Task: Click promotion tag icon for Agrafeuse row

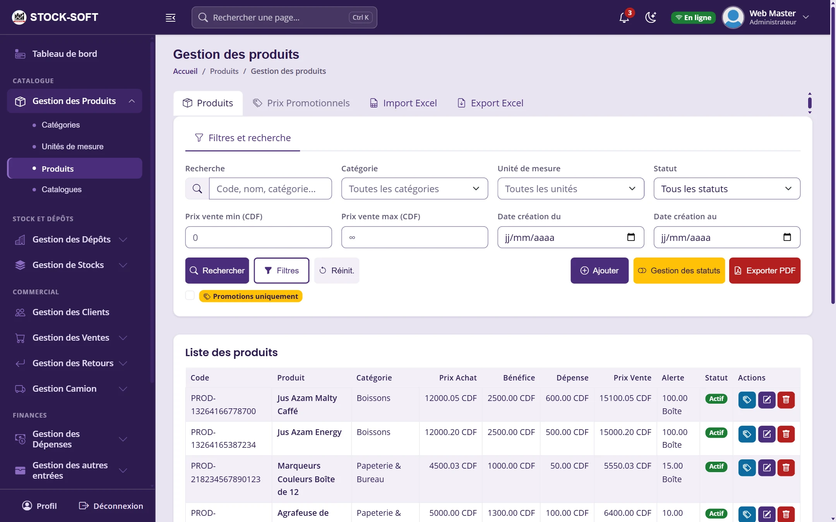Action: pyautogui.click(x=747, y=514)
